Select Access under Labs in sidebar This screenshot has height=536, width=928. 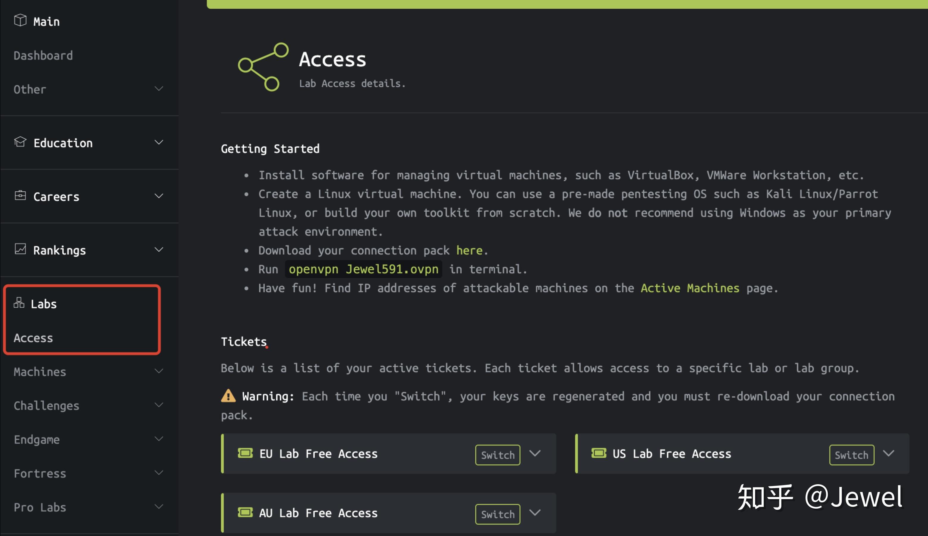[x=34, y=338]
